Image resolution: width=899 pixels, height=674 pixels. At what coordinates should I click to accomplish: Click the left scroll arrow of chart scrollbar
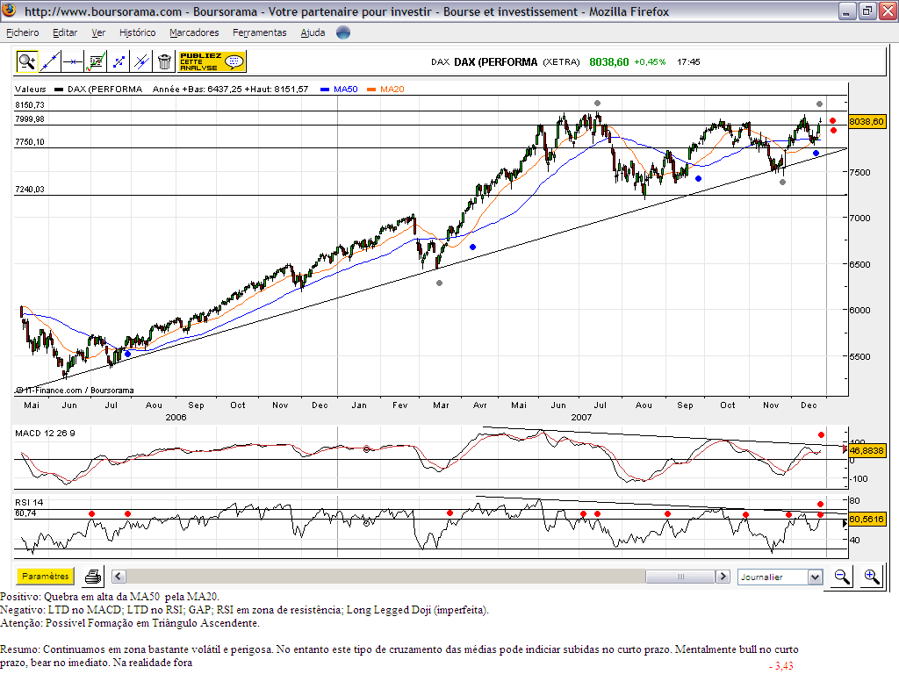coord(119,576)
